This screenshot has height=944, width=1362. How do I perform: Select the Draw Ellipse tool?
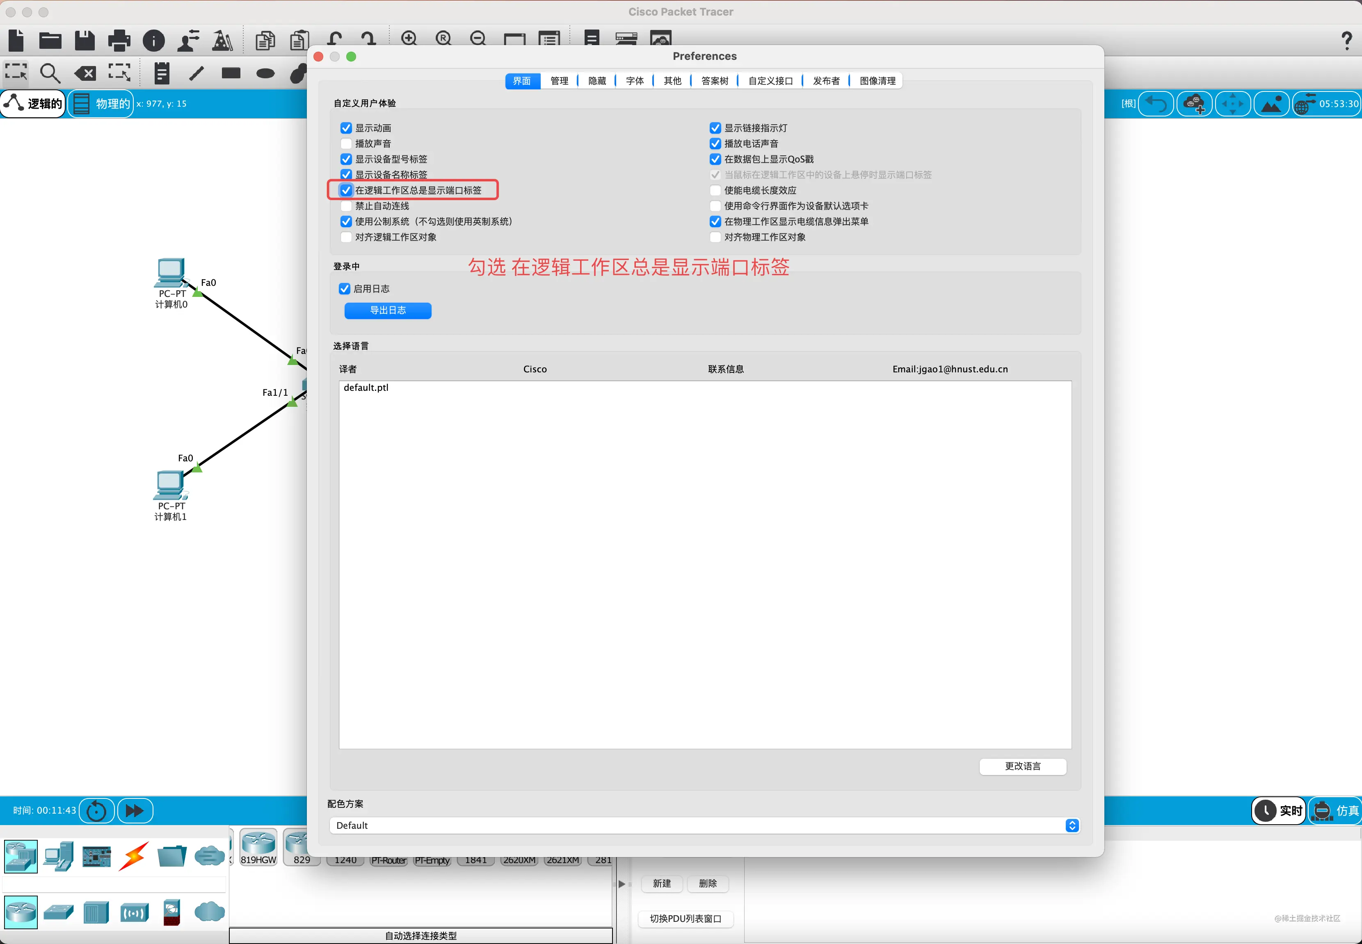pos(266,73)
